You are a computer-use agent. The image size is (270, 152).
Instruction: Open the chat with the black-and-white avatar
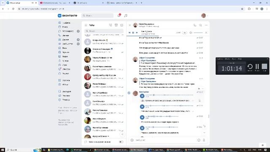point(104,51)
